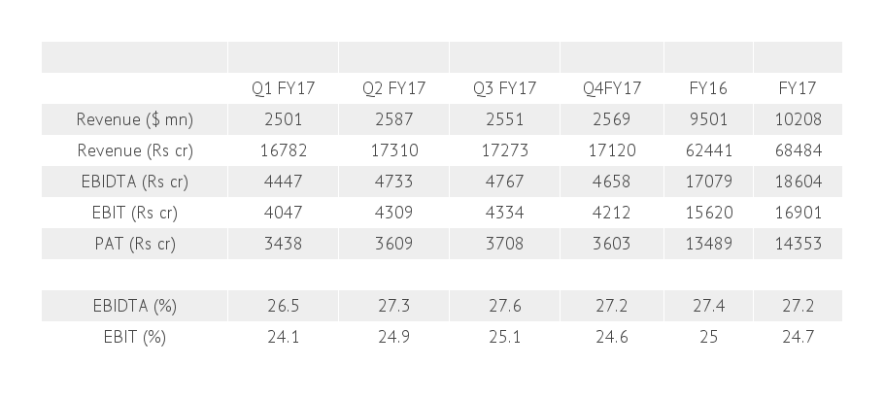Select the Q4FY17 column header
This screenshot has width=884, height=398.
click(612, 88)
